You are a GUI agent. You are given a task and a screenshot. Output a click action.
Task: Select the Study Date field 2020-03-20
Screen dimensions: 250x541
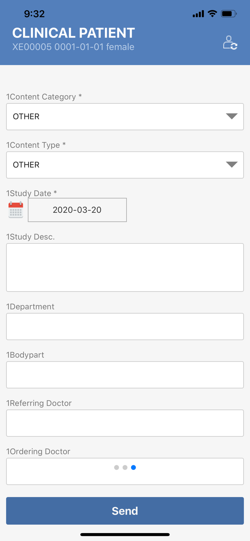click(77, 210)
